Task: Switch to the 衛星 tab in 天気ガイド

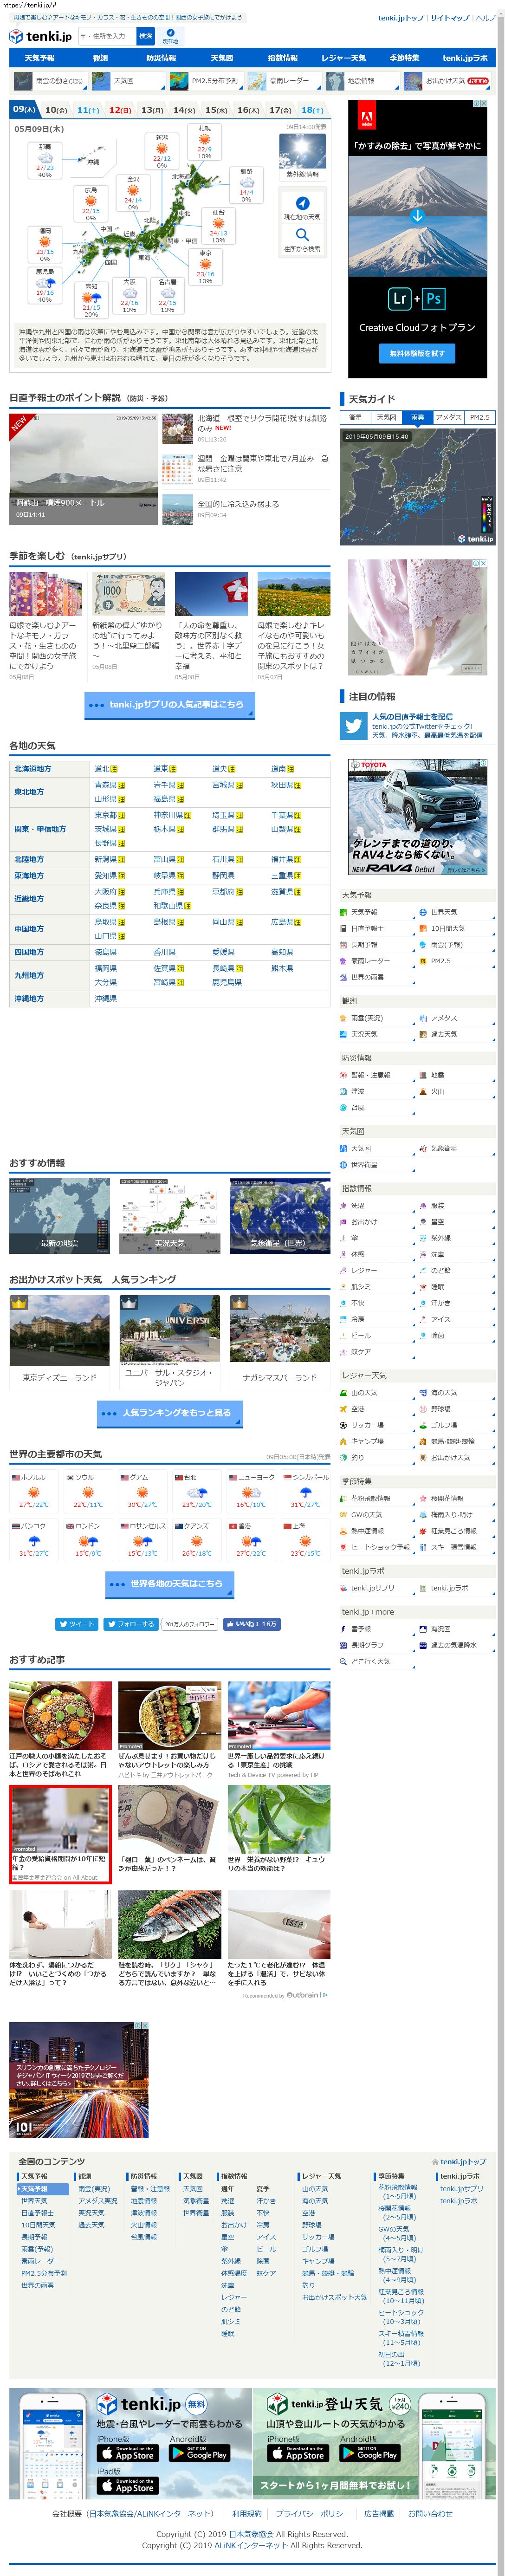Action: [x=355, y=417]
